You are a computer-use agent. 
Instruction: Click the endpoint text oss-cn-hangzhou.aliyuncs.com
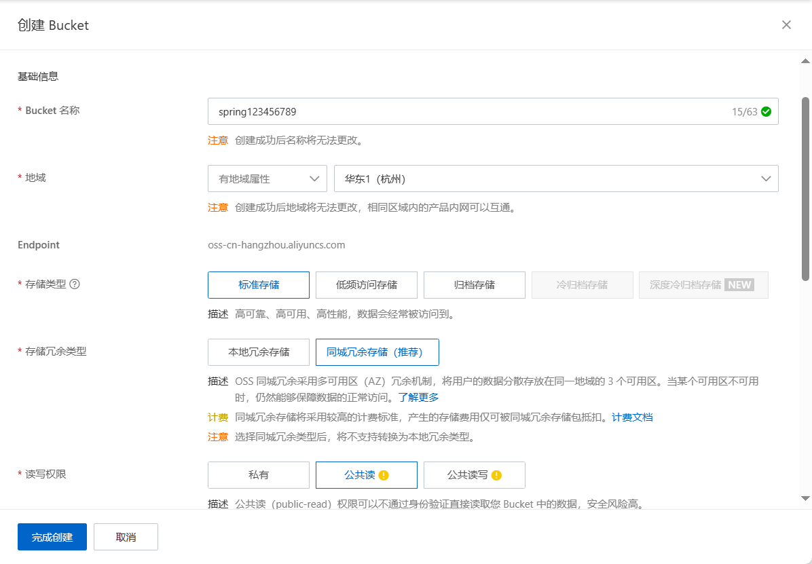point(276,245)
